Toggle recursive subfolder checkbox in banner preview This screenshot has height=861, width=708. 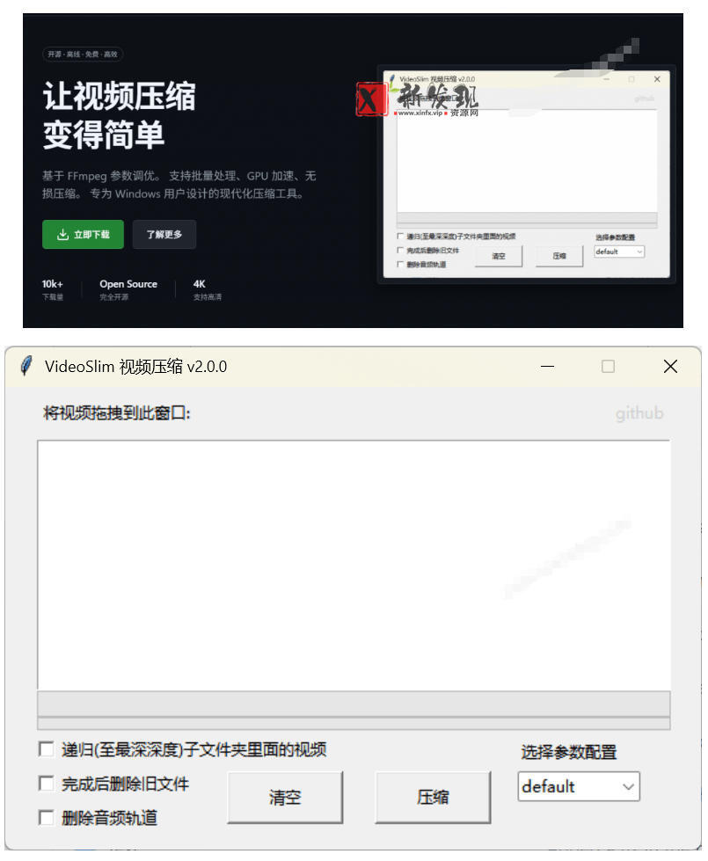(400, 236)
